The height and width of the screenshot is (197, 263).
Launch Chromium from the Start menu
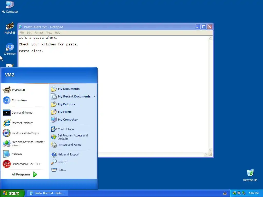[x=25, y=100]
